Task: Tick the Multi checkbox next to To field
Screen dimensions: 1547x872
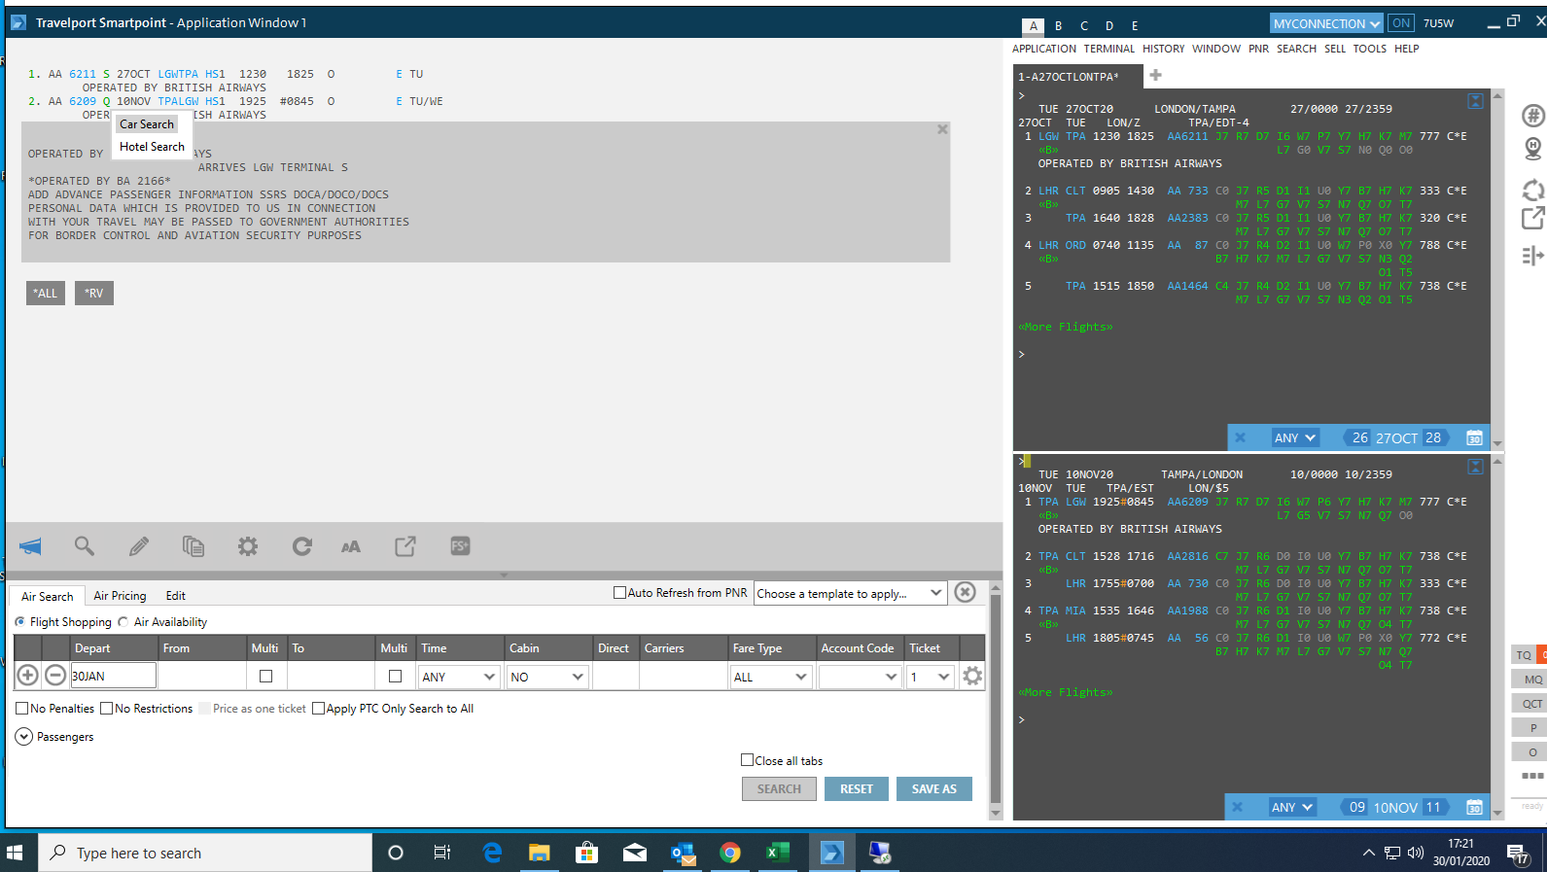Action: tap(395, 676)
